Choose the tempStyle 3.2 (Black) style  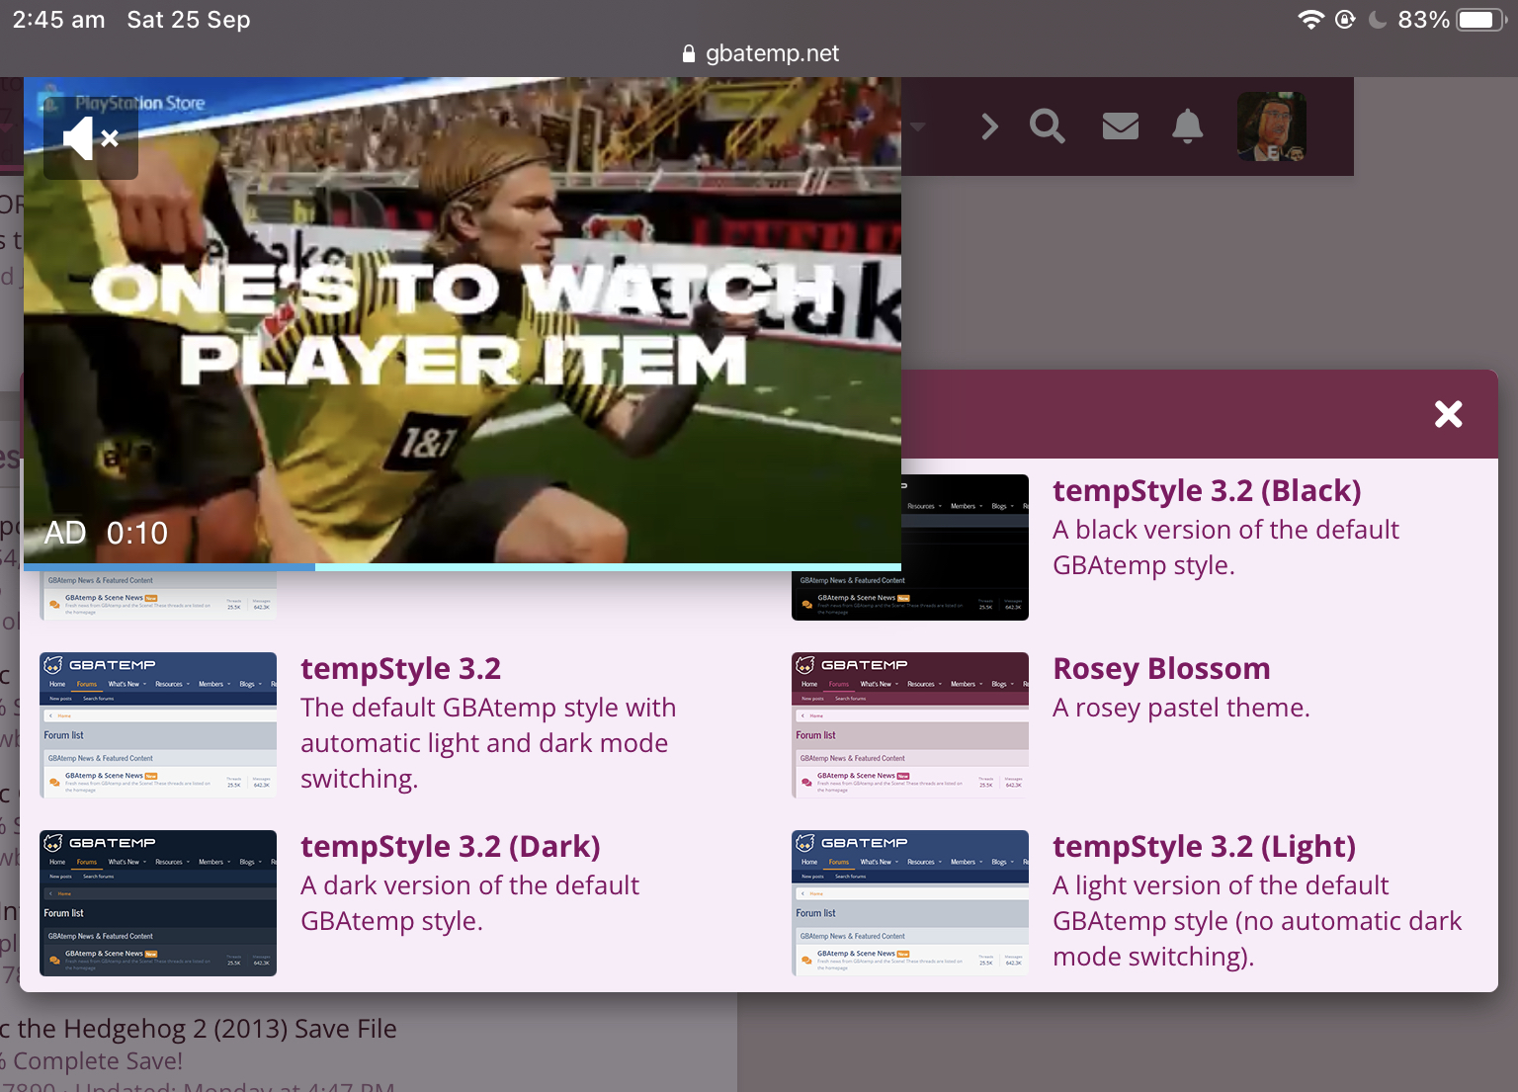pyautogui.click(x=1207, y=490)
